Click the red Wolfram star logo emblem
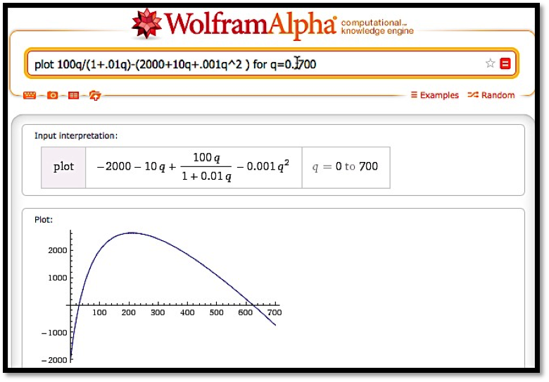This screenshot has width=549, height=382. (148, 25)
